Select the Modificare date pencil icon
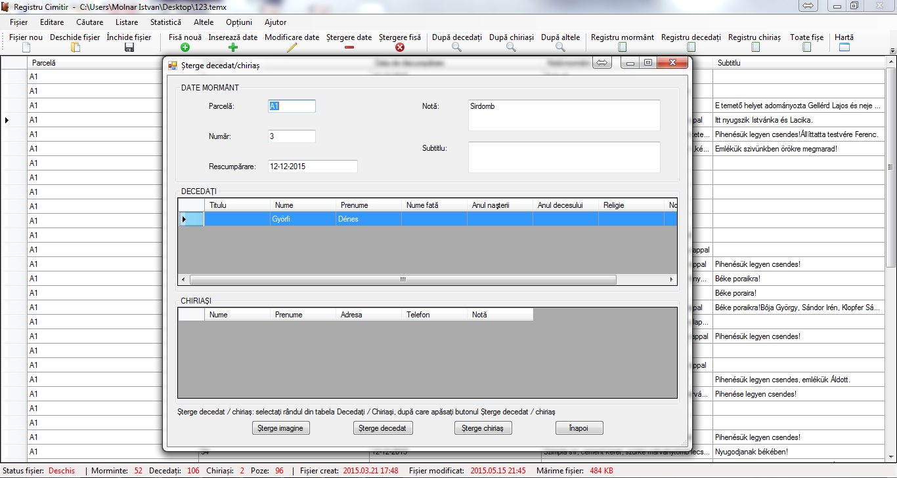The width and height of the screenshot is (897, 478). click(x=292, y=47)
